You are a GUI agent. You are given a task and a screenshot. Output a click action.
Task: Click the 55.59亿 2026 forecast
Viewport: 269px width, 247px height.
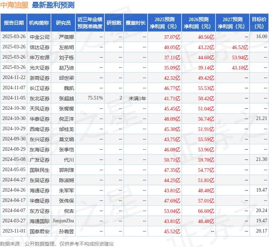[206, 139]
